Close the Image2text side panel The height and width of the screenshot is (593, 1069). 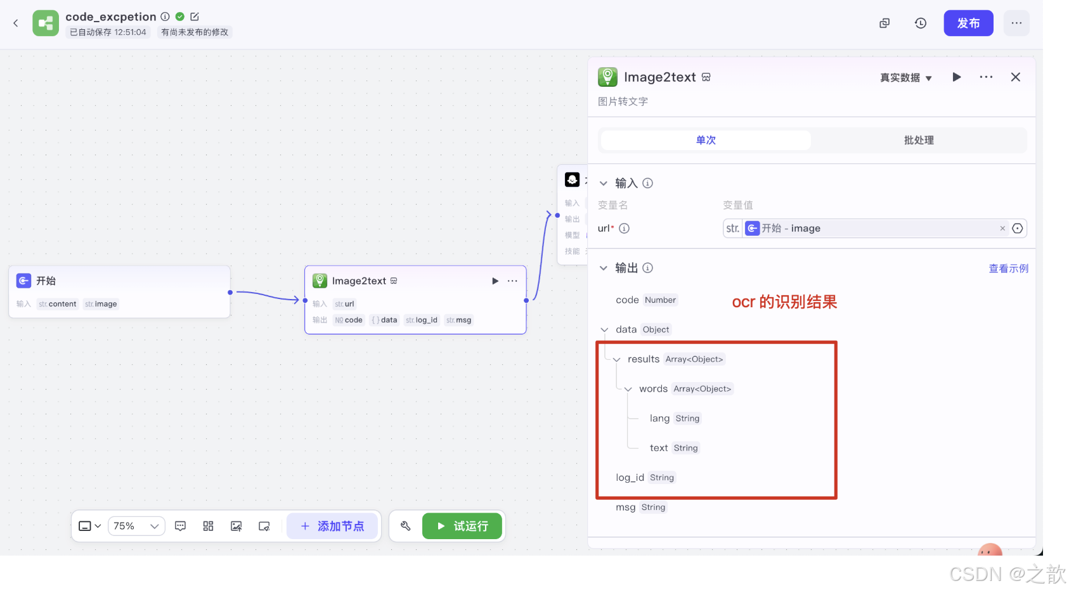tap(1016, 77)
